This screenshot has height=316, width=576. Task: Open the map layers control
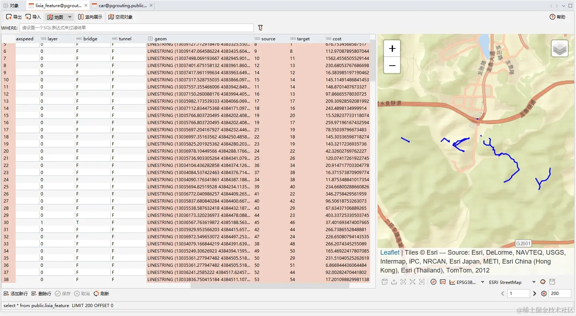[x=560, y=49]
